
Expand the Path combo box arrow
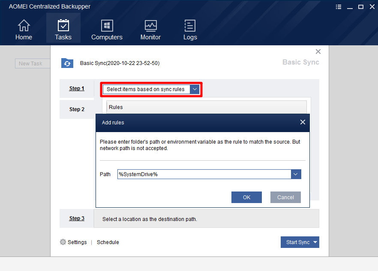click(x=296, y=174)
